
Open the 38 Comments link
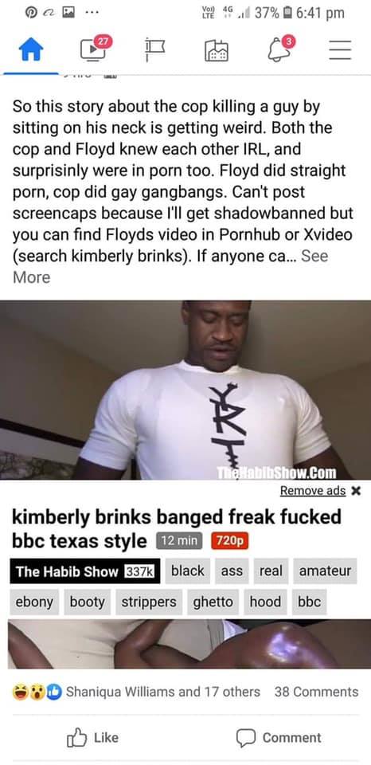tap(316, 692)
